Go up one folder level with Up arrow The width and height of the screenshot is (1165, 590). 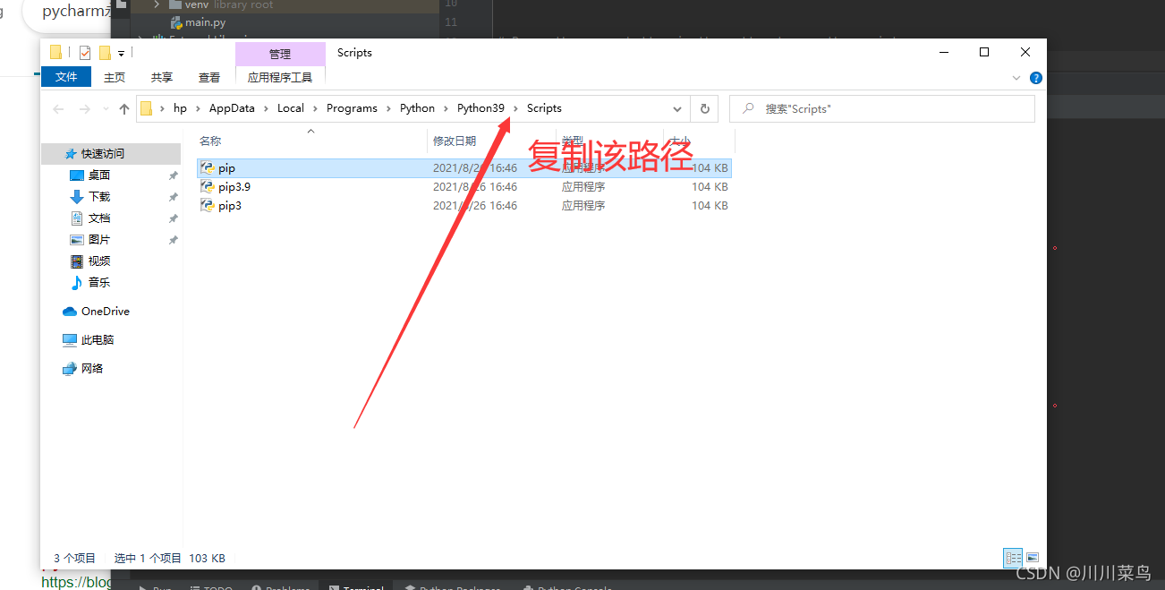tap(124, 108)
